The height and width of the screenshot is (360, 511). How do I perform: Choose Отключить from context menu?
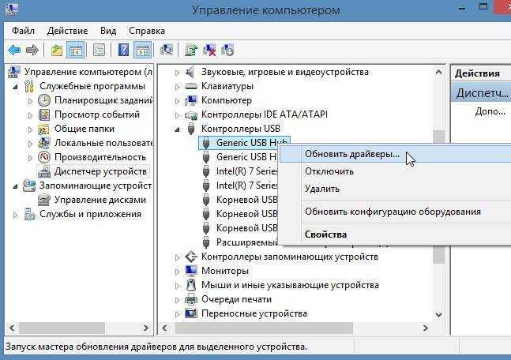coord(396,171)
